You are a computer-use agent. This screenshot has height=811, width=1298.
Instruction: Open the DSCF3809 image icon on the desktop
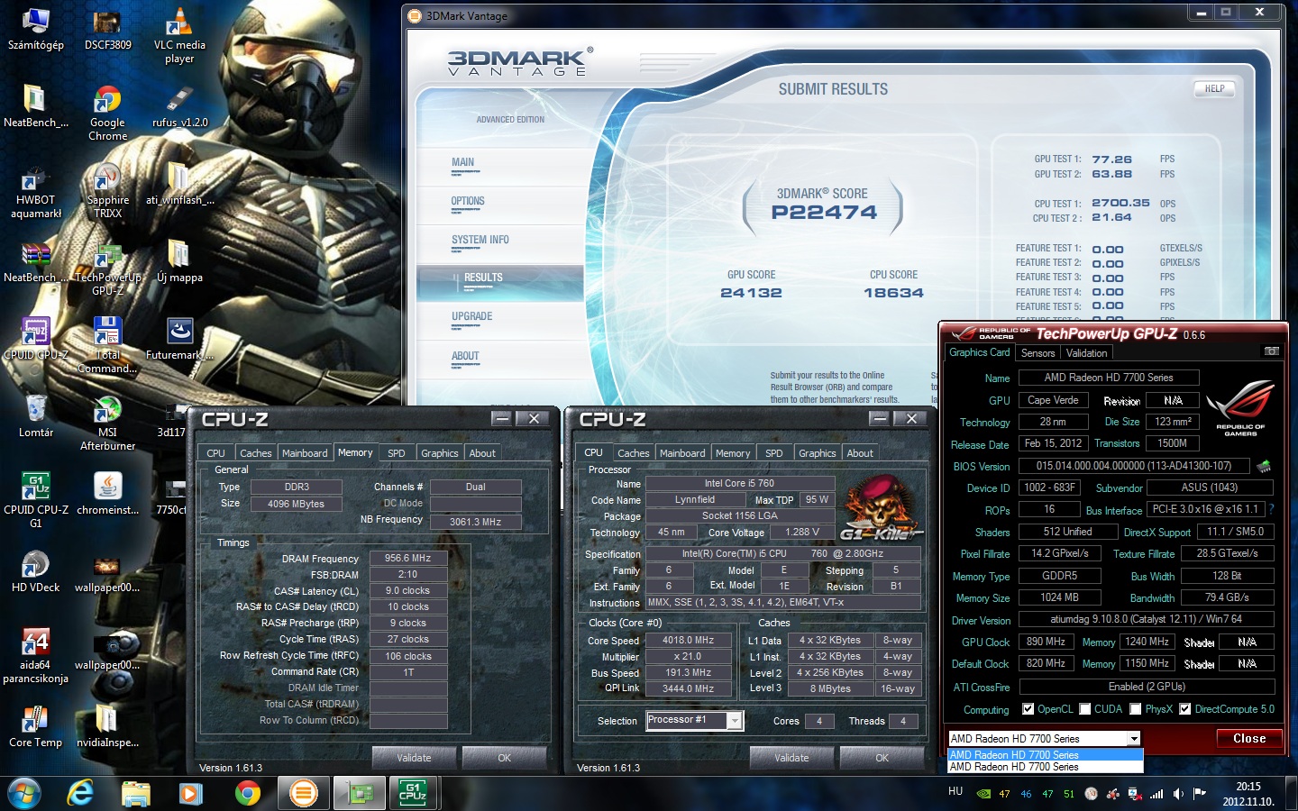coord(107,28)
